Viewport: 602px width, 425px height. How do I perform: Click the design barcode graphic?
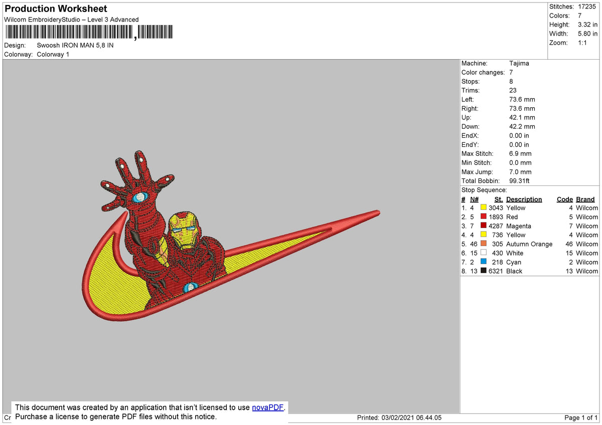[88, 32]
